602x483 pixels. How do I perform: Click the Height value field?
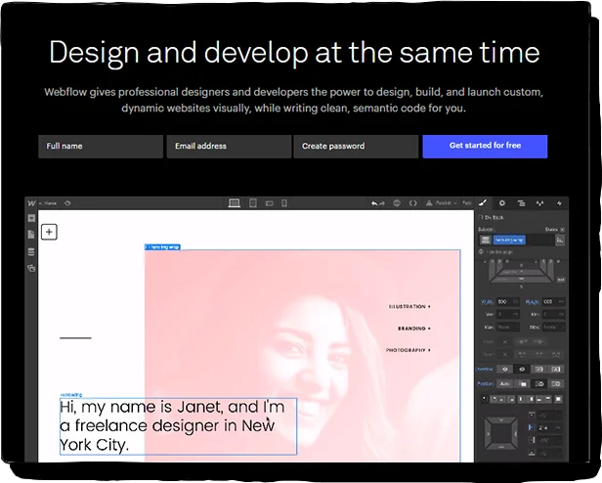[x=553, y=302]
